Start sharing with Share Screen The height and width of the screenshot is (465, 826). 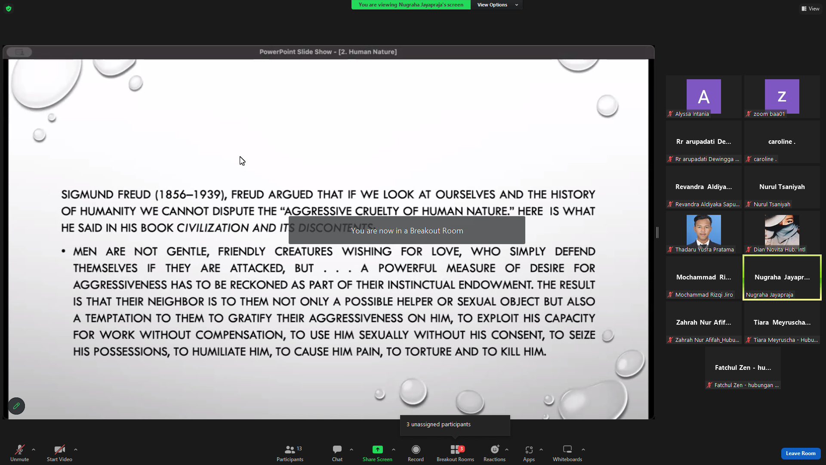(377, 453)
